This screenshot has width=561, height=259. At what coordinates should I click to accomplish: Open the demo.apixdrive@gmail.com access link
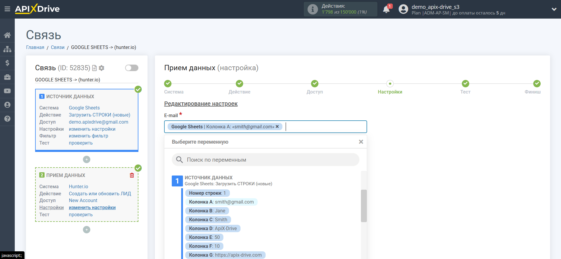(99, 122)
